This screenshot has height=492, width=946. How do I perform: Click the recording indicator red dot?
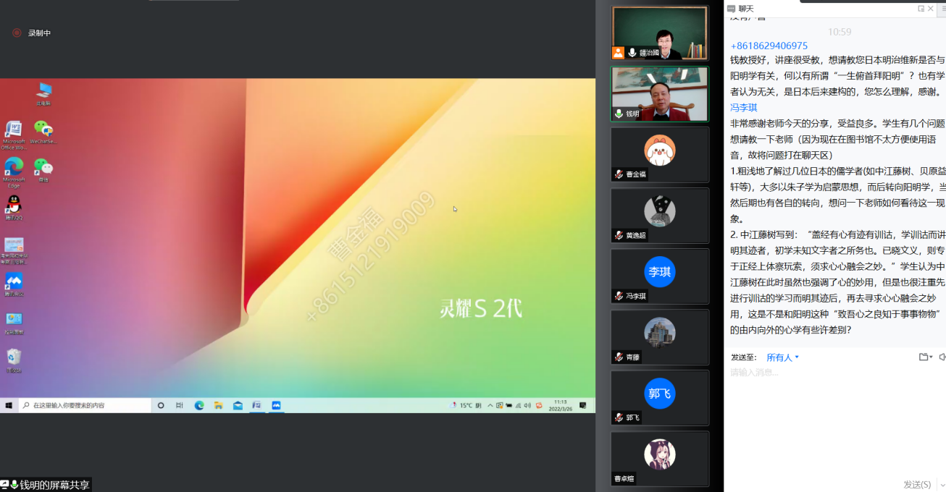pos(17,33)
